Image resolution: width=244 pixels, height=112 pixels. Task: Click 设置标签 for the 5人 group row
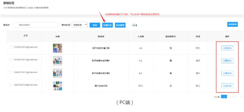(227, 61)
